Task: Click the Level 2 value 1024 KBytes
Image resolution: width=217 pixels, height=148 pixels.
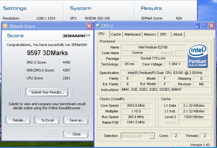Action: (194, 117)
